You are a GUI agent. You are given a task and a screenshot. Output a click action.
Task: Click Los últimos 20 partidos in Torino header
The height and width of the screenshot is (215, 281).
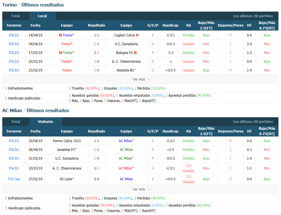(x=253, y=16)
